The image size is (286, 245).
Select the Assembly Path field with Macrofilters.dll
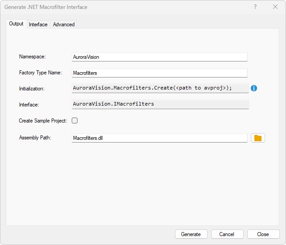click(x=159, y=138)
